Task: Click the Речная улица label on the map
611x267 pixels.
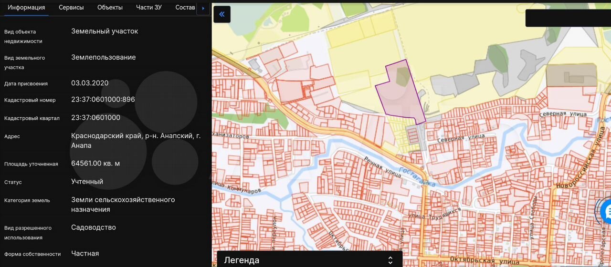Action: tap(380, 168)
